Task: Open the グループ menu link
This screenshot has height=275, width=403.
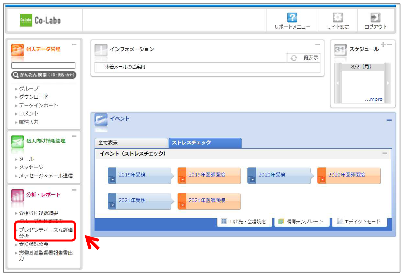Action: tap(29, 88)
